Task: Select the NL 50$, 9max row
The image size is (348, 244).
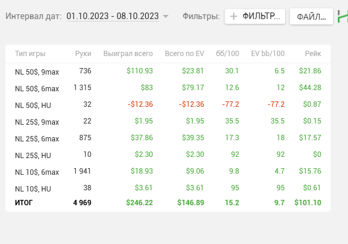Action: tap(168, 72)
